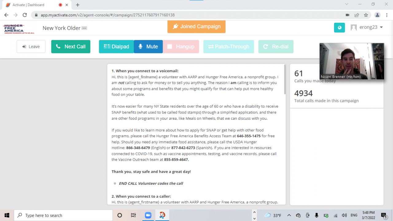Image resolution: width=393 pixels, height=221 pixels.
Task: Click the Vaccine Outreach number 855-859-4647
Action: coord(177,160)
